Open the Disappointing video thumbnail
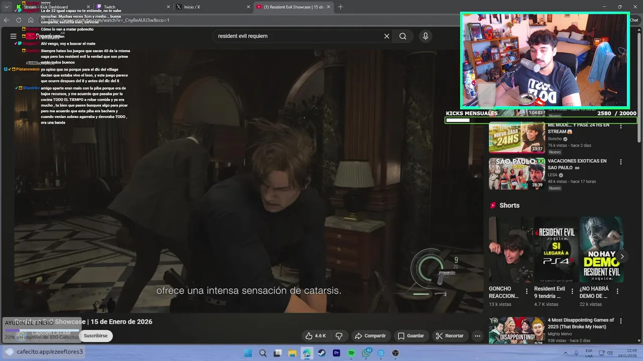The image size is (643, 361). tap(517, 330)
